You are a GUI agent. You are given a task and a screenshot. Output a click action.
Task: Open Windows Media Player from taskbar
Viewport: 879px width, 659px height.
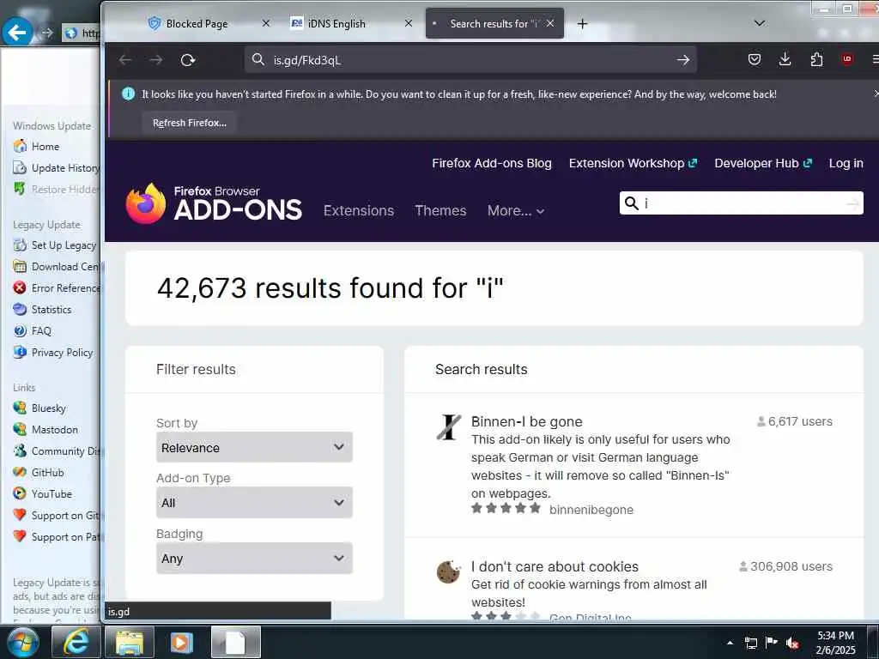(182, 642)
